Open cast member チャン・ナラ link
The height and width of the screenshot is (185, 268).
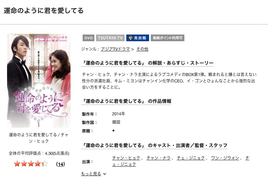[159, 158]
